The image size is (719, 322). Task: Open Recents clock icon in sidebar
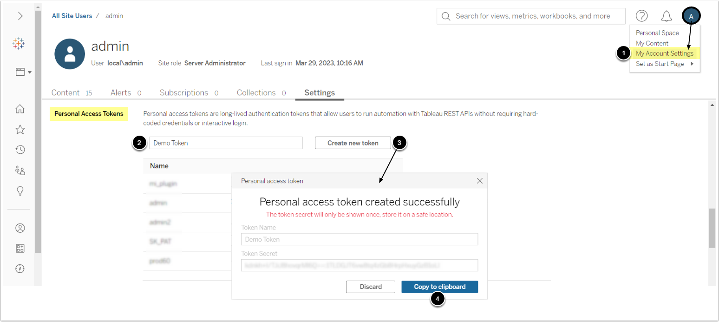coord(20,150)
